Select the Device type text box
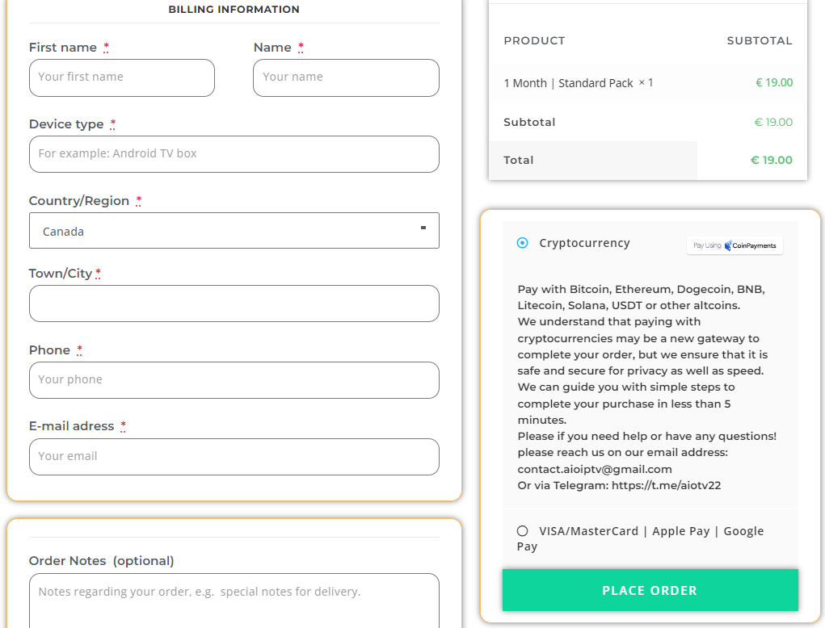The height and width of the screenshot is (628, 825). click(x=234, y=154)
